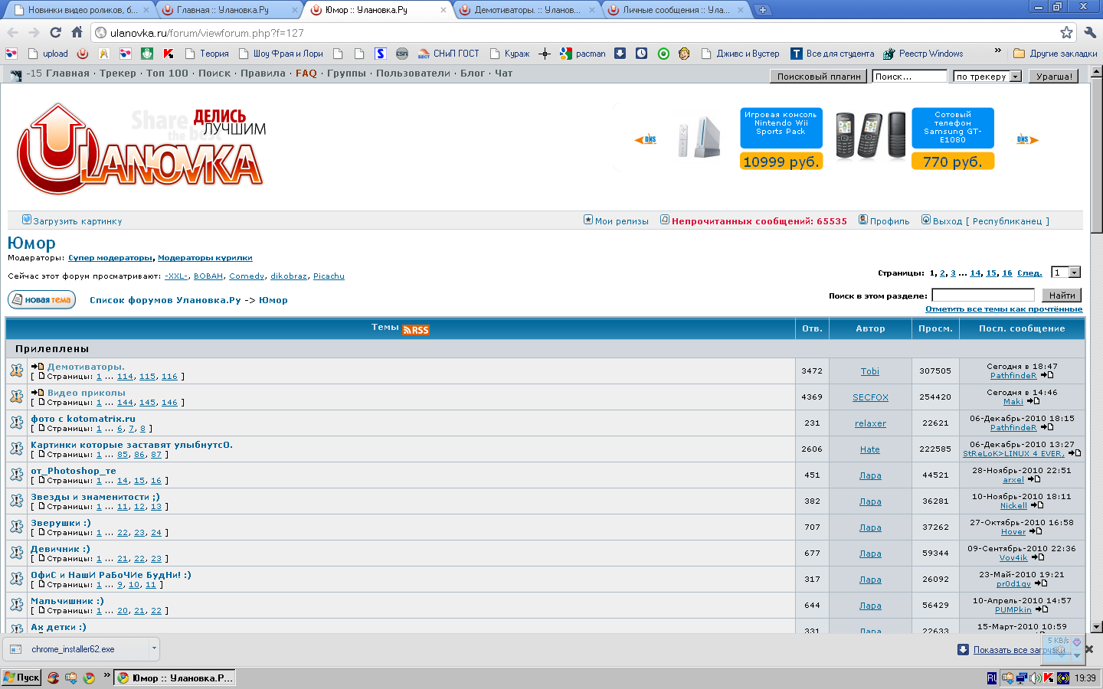Expand the bookmarks bar overflow chevron
The width and height of the screenshot is (1103, 689).
(997, 52)
